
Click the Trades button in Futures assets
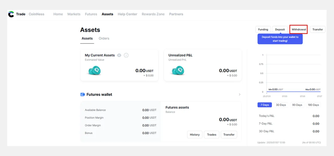coord(211,135)
